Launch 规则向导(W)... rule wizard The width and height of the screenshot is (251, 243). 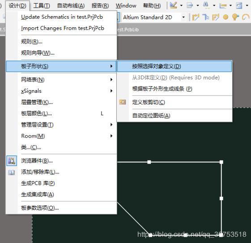coord(61,52)
